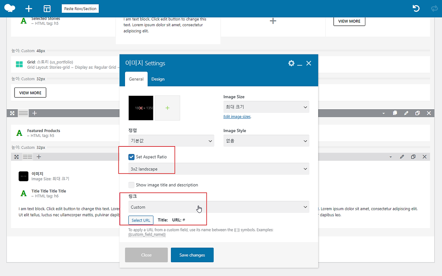
Task: Open the 정렬 alignment dropdown
Action: (x=171, y=141)
